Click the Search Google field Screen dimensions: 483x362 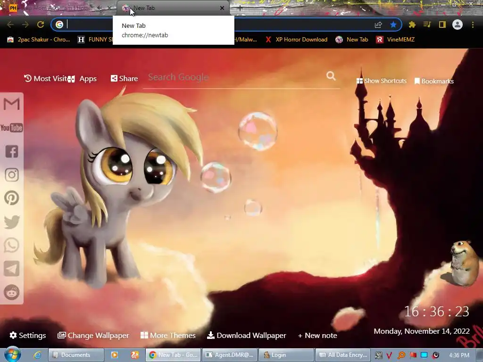236,77
